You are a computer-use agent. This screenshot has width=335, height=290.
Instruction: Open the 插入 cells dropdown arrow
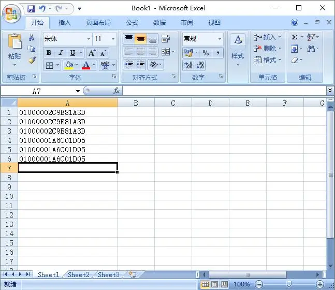[x=280, y=37]
